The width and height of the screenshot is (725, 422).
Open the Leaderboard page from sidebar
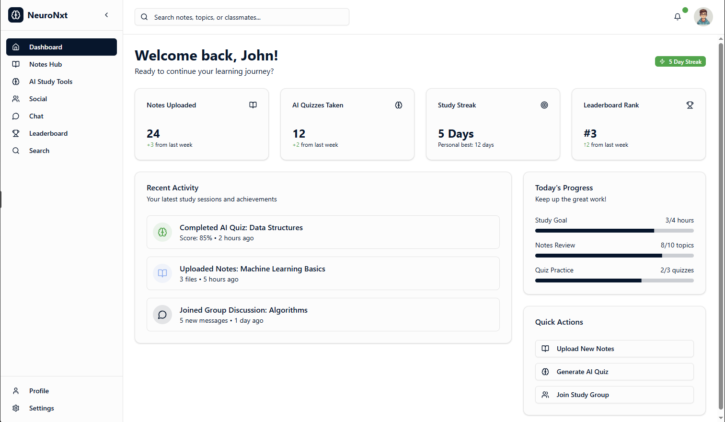[x=48, y=133]
